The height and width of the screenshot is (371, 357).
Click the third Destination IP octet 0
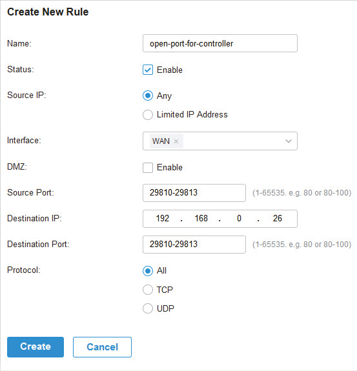coord(239,218)
